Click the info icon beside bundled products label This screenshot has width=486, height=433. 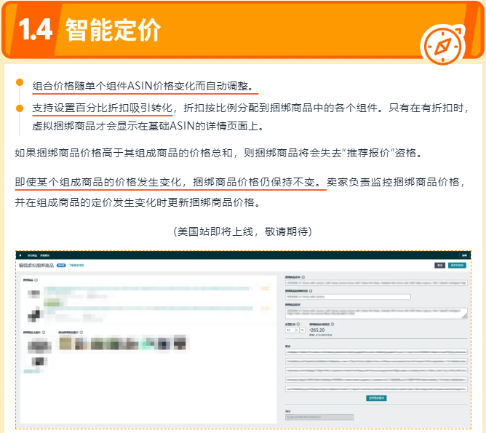36,279
